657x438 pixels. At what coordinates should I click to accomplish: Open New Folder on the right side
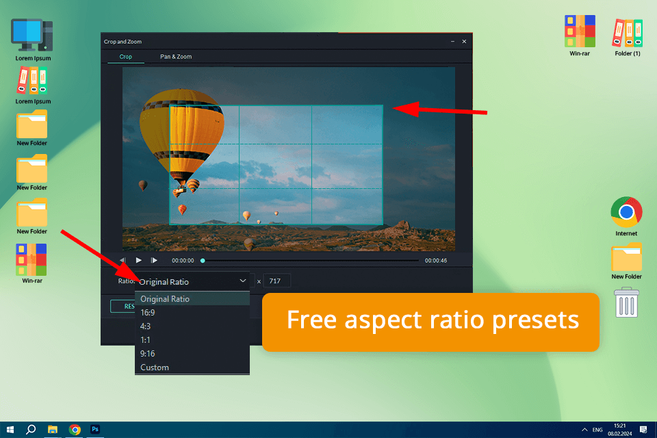pyautogui.click(x=626, y=261)
